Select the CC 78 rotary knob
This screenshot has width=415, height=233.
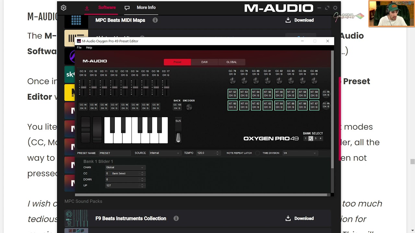pyautogui.click(x=232, y=81)
